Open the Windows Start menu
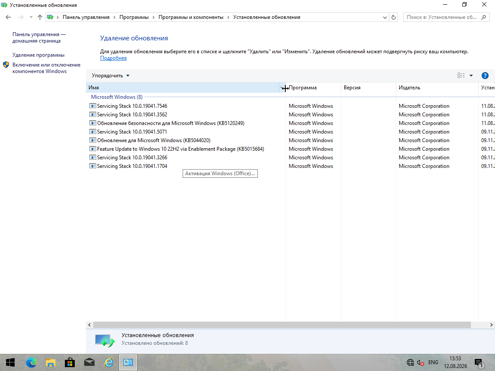Viewport: 495px width, 371px height. [10, 362]
